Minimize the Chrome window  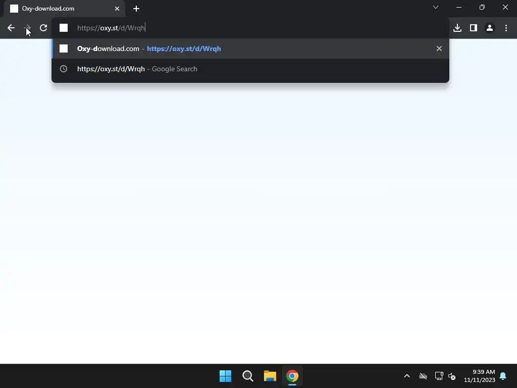[x=459, y=7]
